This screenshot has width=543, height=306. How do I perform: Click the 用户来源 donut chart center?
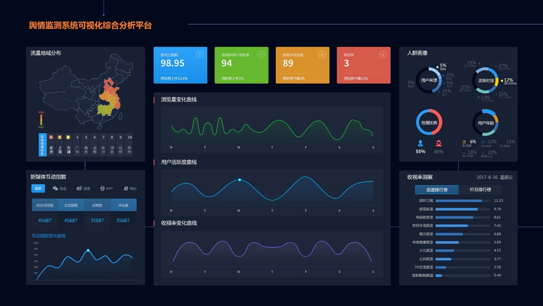point(429,80)
